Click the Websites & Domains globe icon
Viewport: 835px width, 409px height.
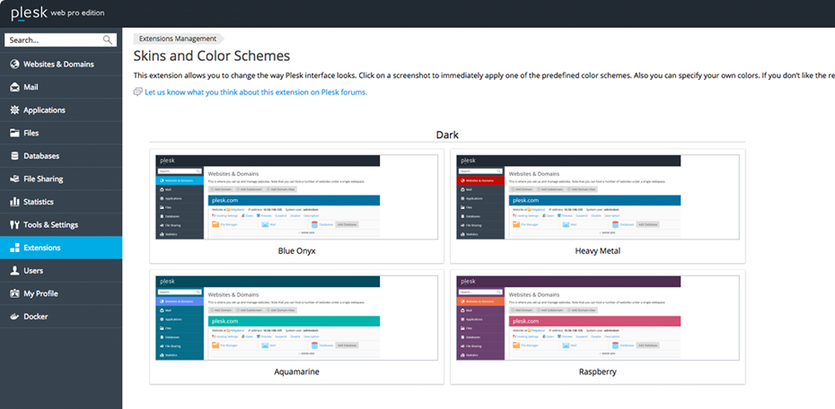(x=15, y=65)
